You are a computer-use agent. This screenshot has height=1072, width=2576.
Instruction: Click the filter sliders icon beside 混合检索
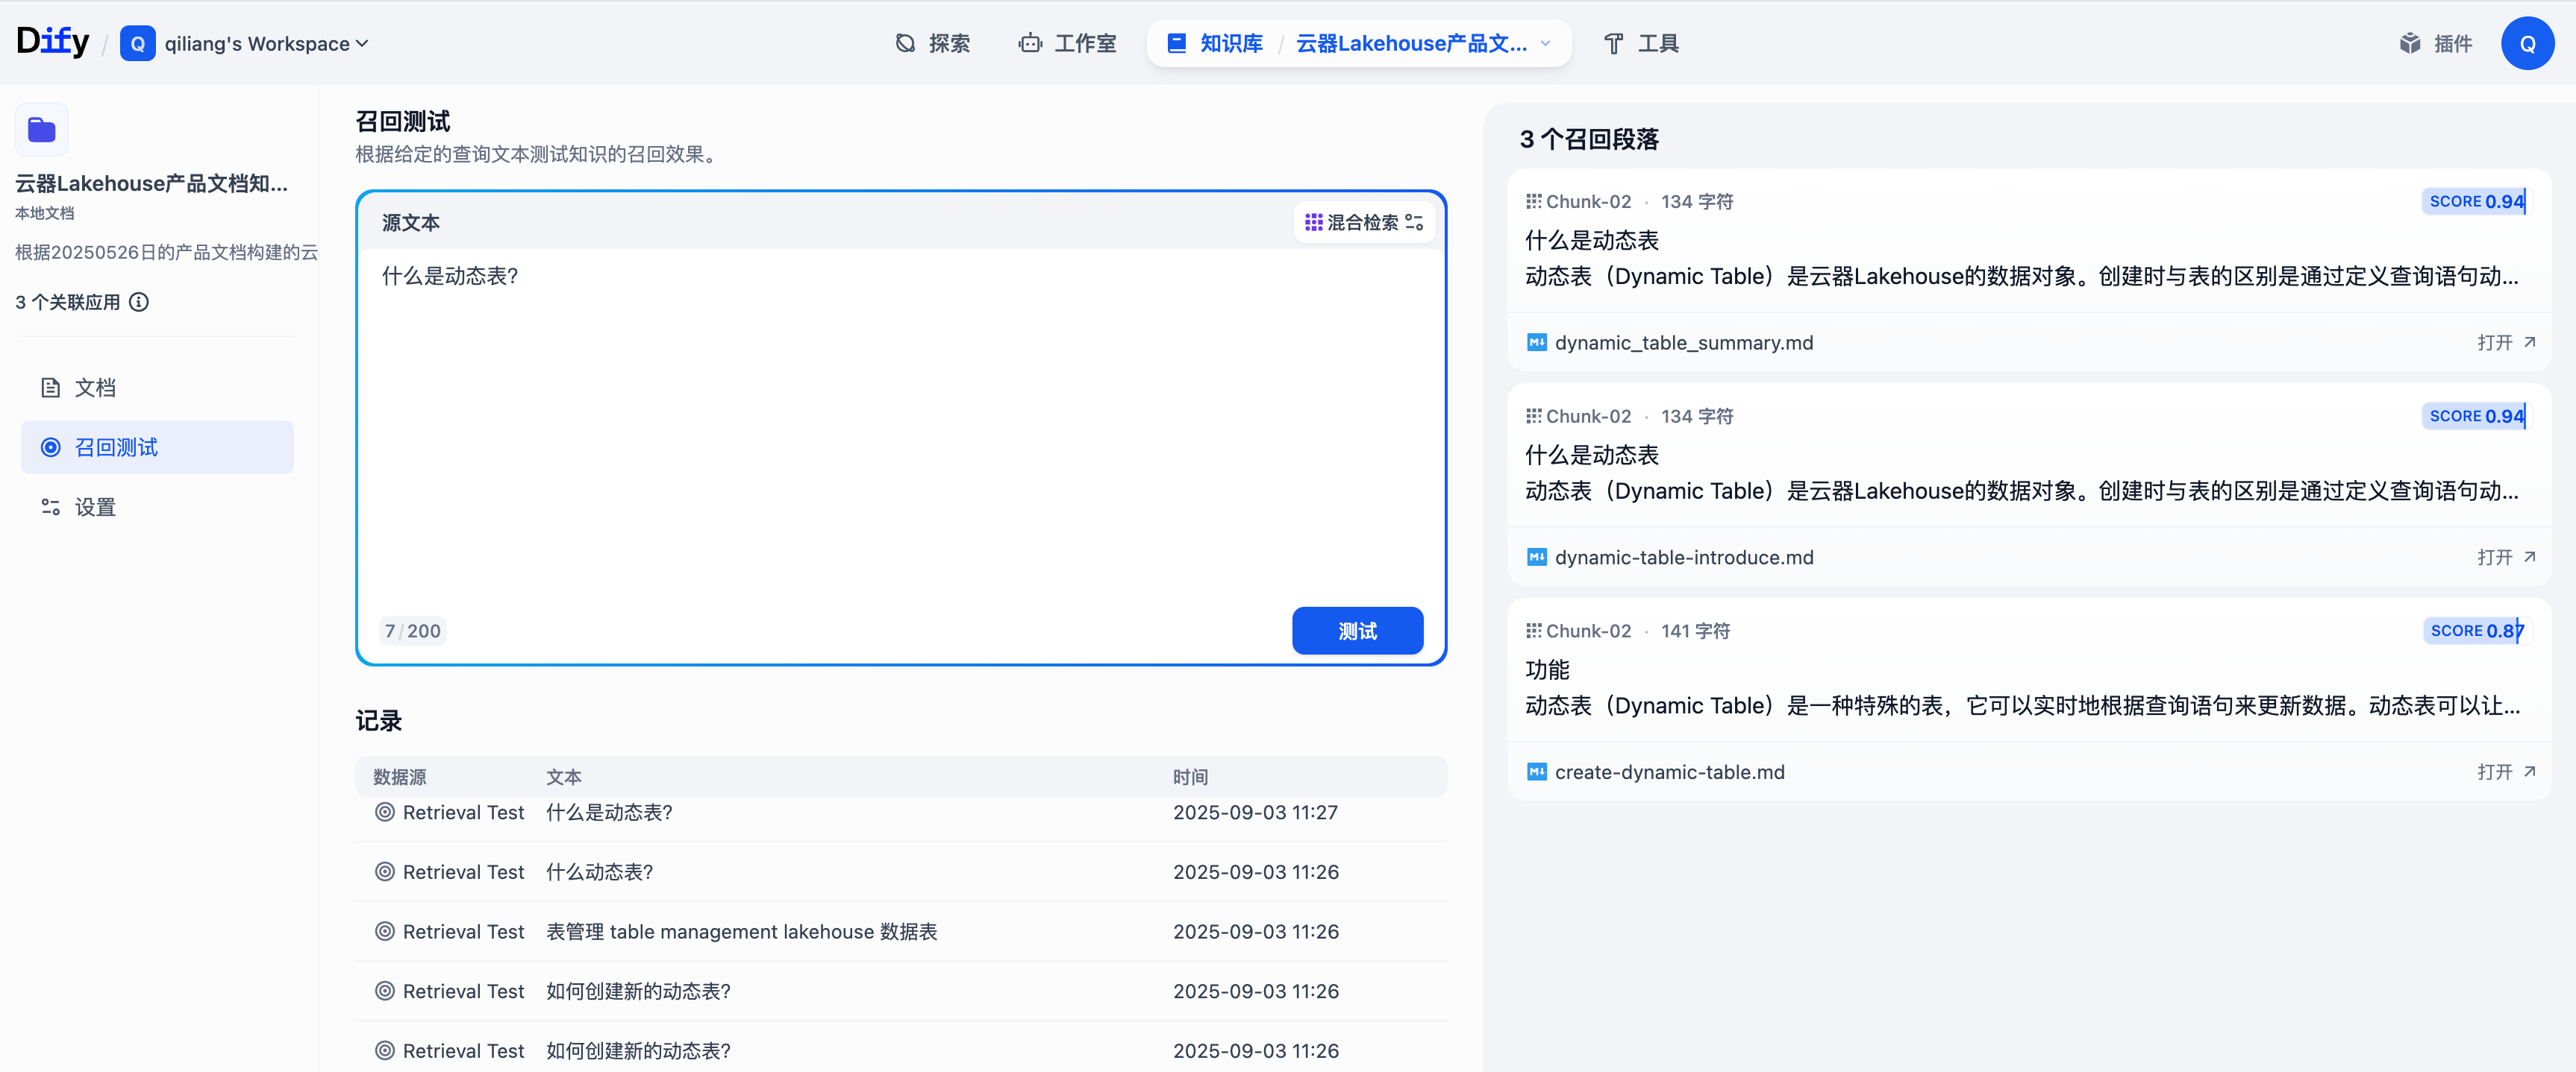point(1414,223)
